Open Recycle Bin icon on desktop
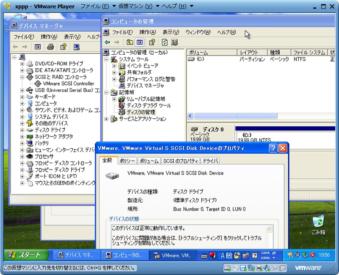The width and height of the screenshot is (339, 275). tap(318, 225)
